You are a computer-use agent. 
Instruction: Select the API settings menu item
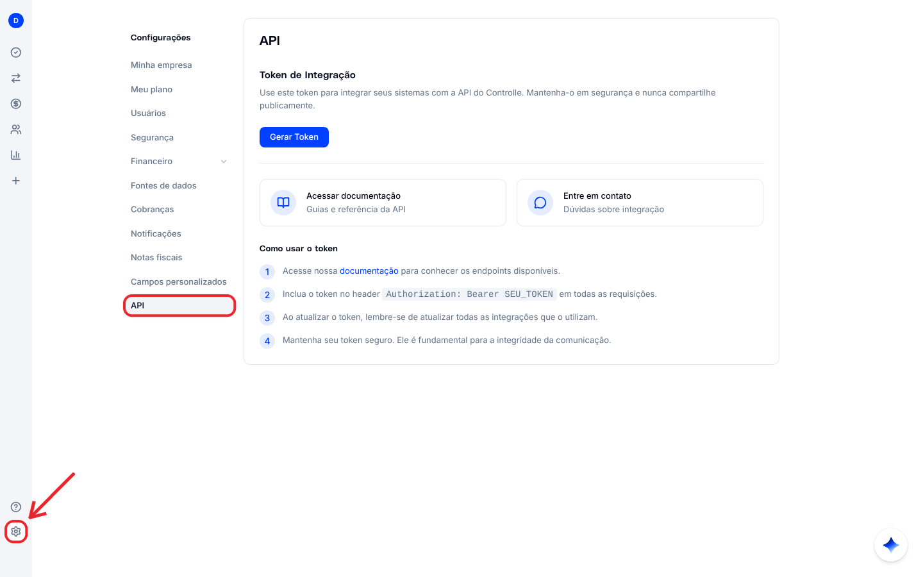pyautogui.click(x=179, y=306)
